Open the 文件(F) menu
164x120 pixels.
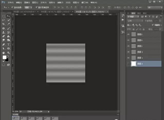[11, 2]
